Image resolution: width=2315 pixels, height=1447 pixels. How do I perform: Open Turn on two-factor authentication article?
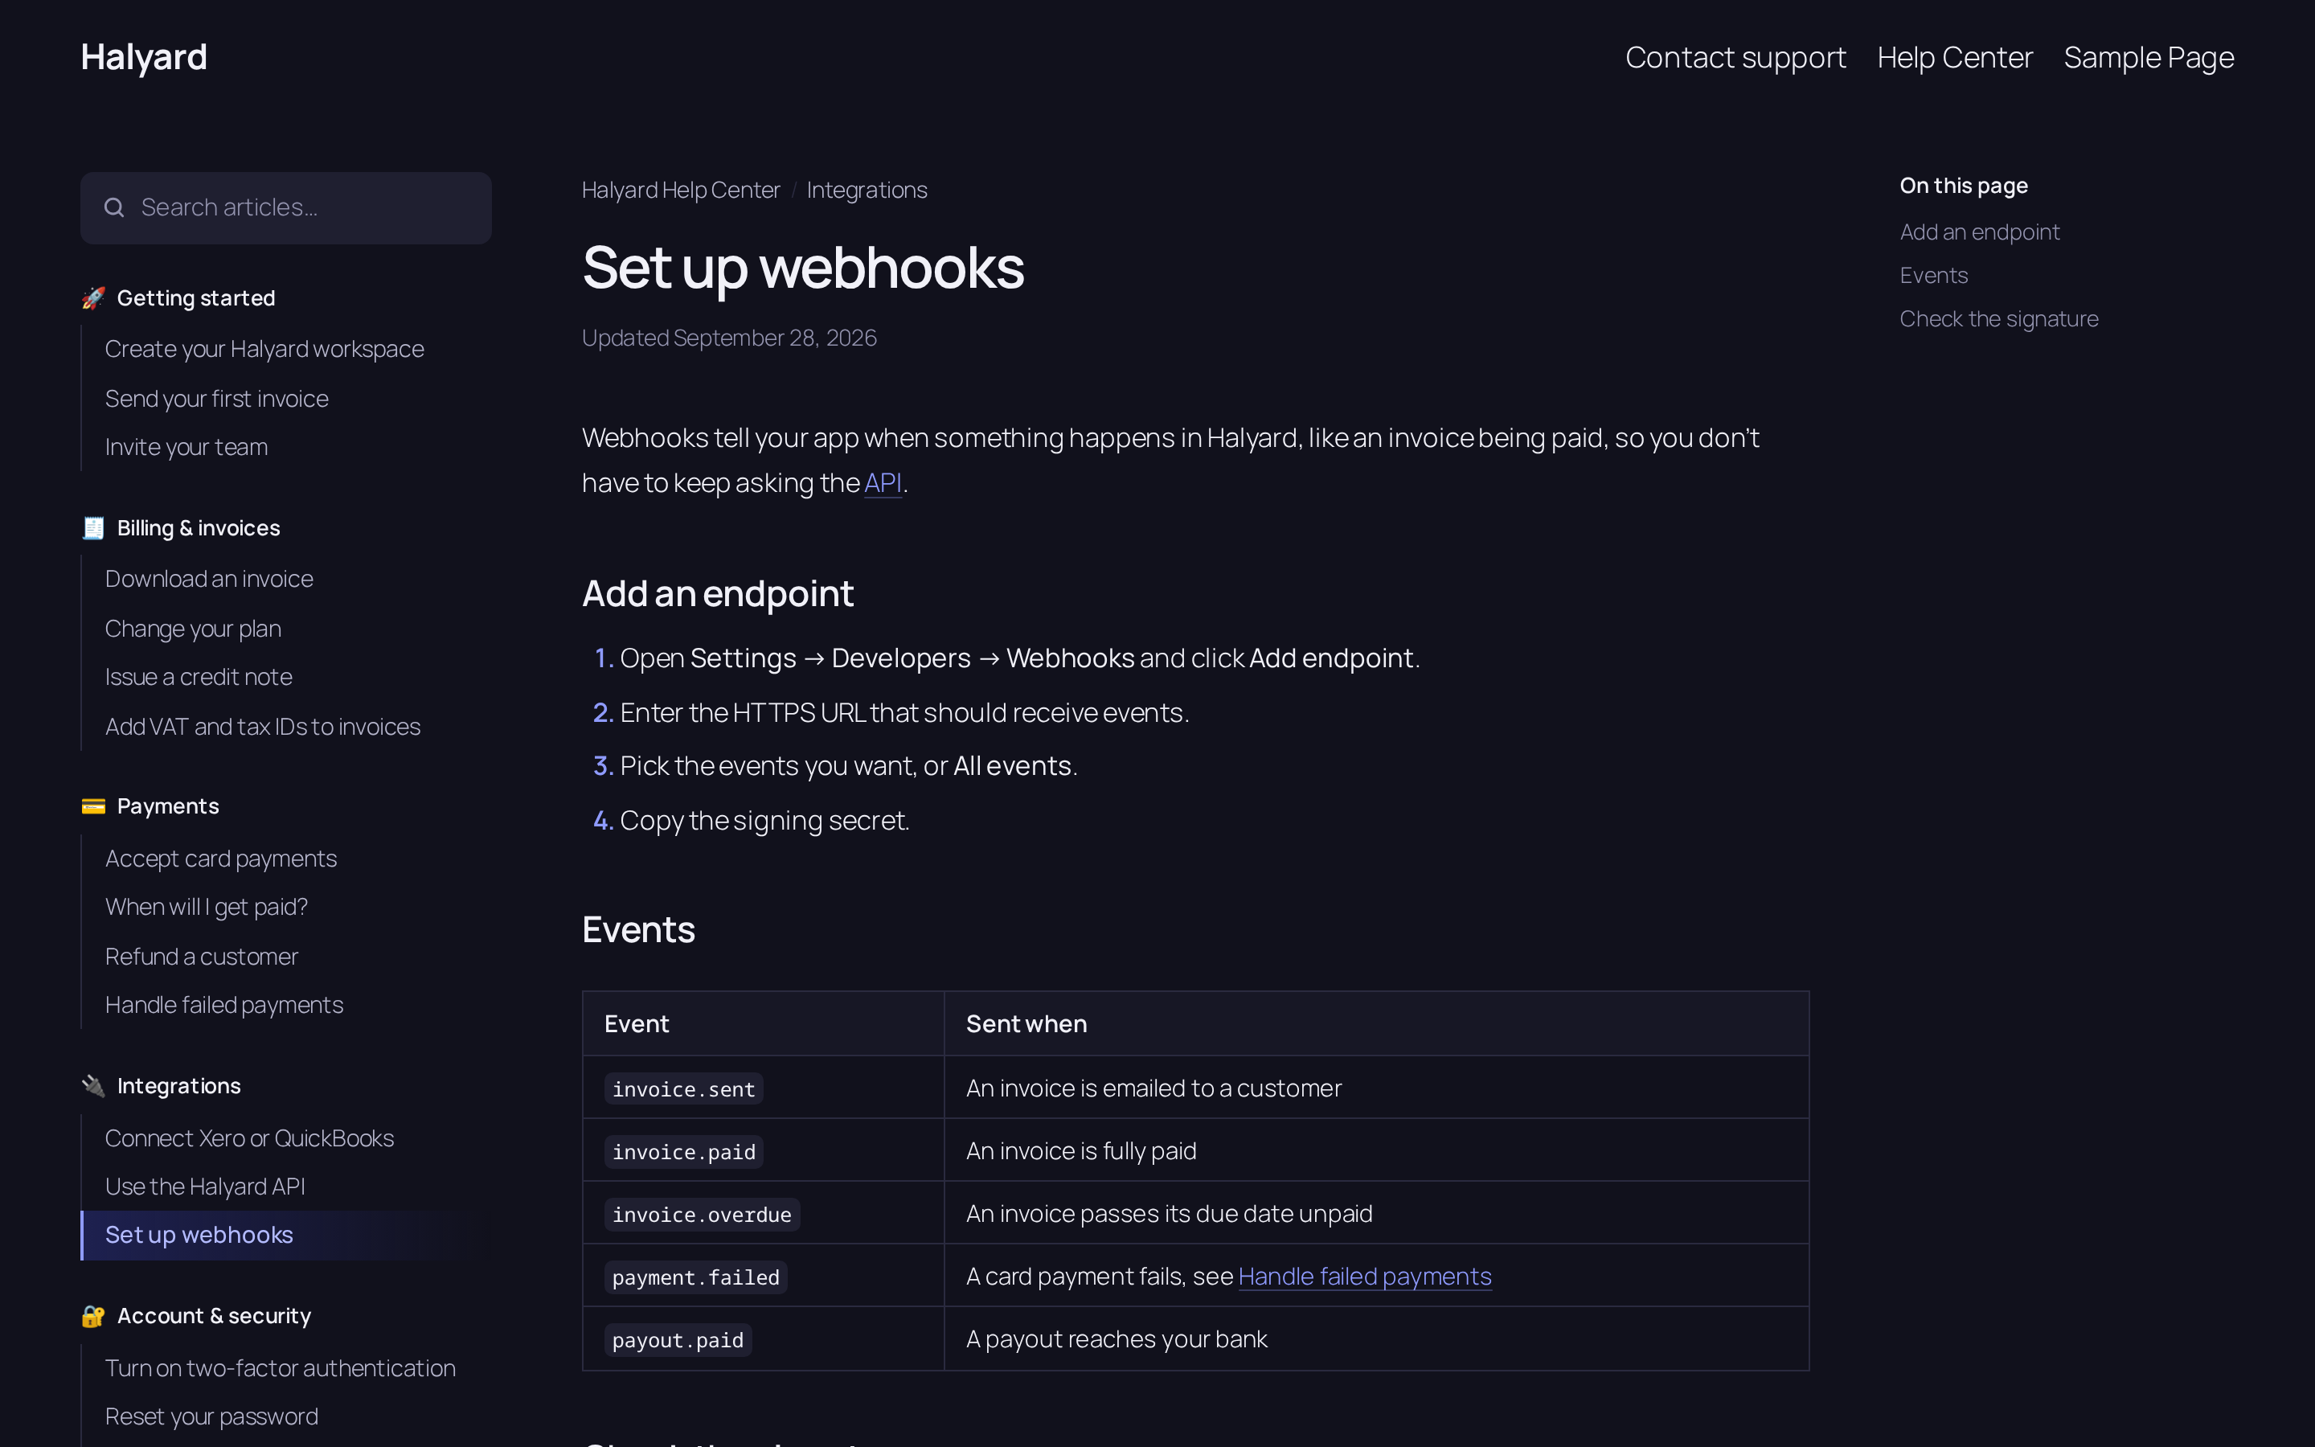(281, 1368)
